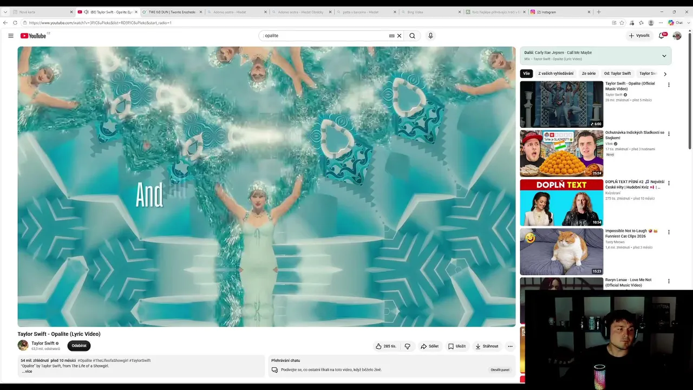Open Taylor Swift channel avatar
Viewport: 693px width, 390px height.
click(23, 346)
